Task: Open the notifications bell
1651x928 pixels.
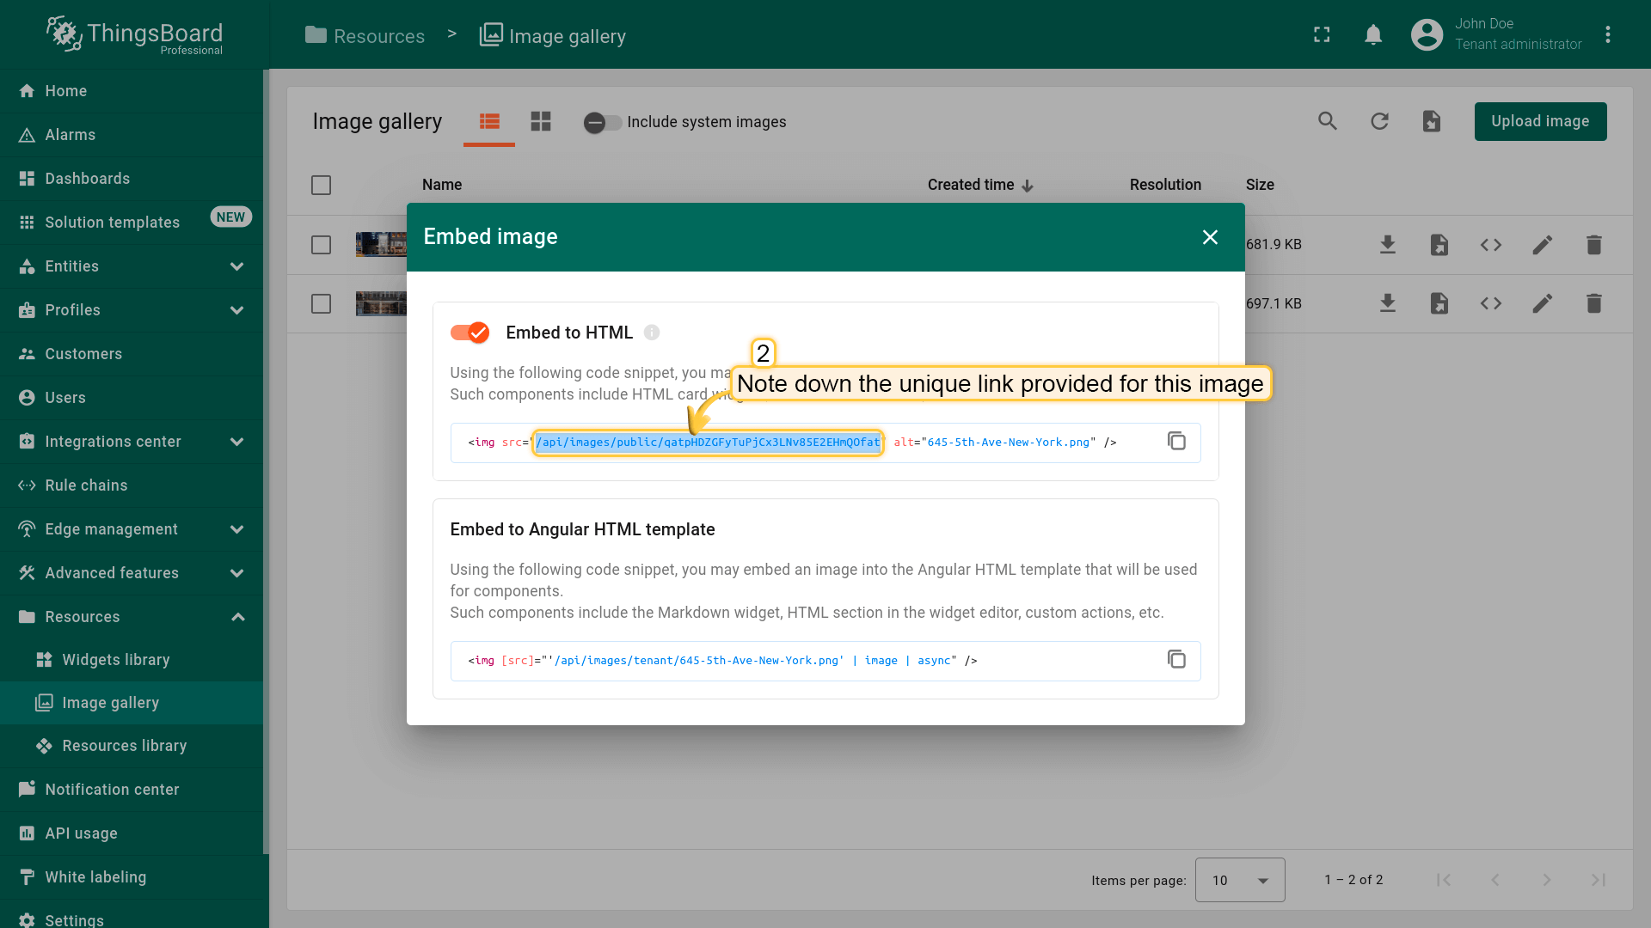Action: pos(1373,35)
